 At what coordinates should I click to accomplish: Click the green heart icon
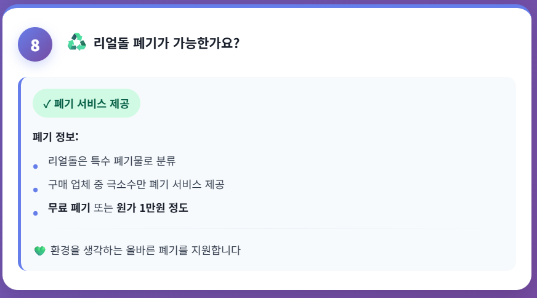(41, 251)
